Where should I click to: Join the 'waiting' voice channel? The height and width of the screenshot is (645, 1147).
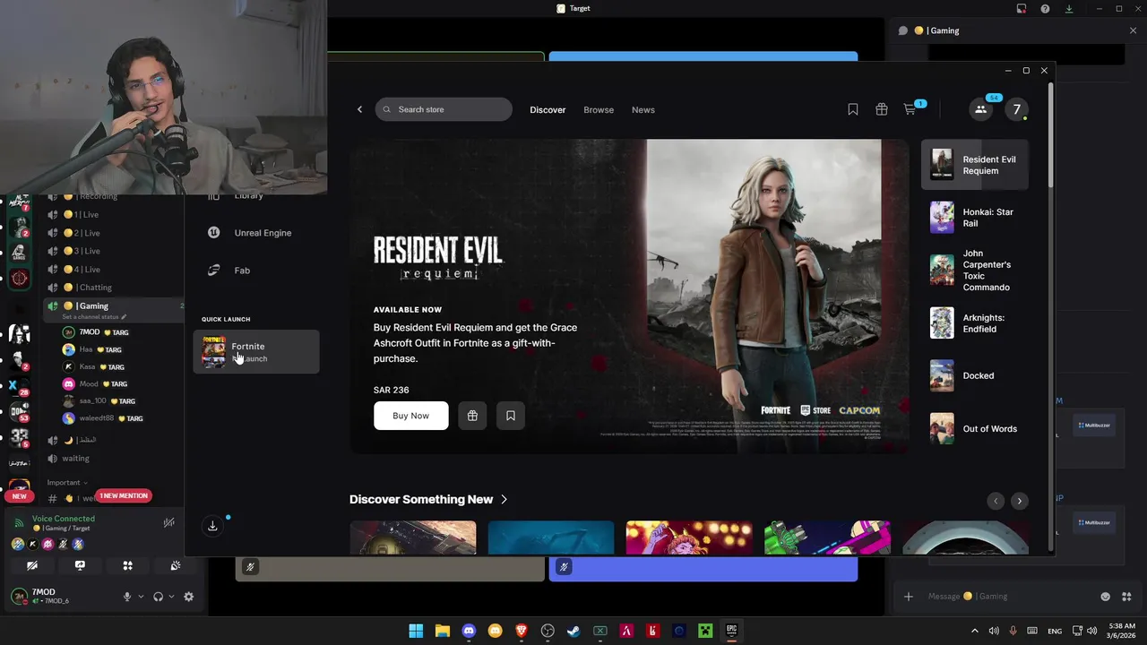coord(75,459)
